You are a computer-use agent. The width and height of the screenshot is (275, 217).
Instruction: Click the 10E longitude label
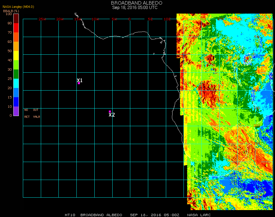point(167,19)
